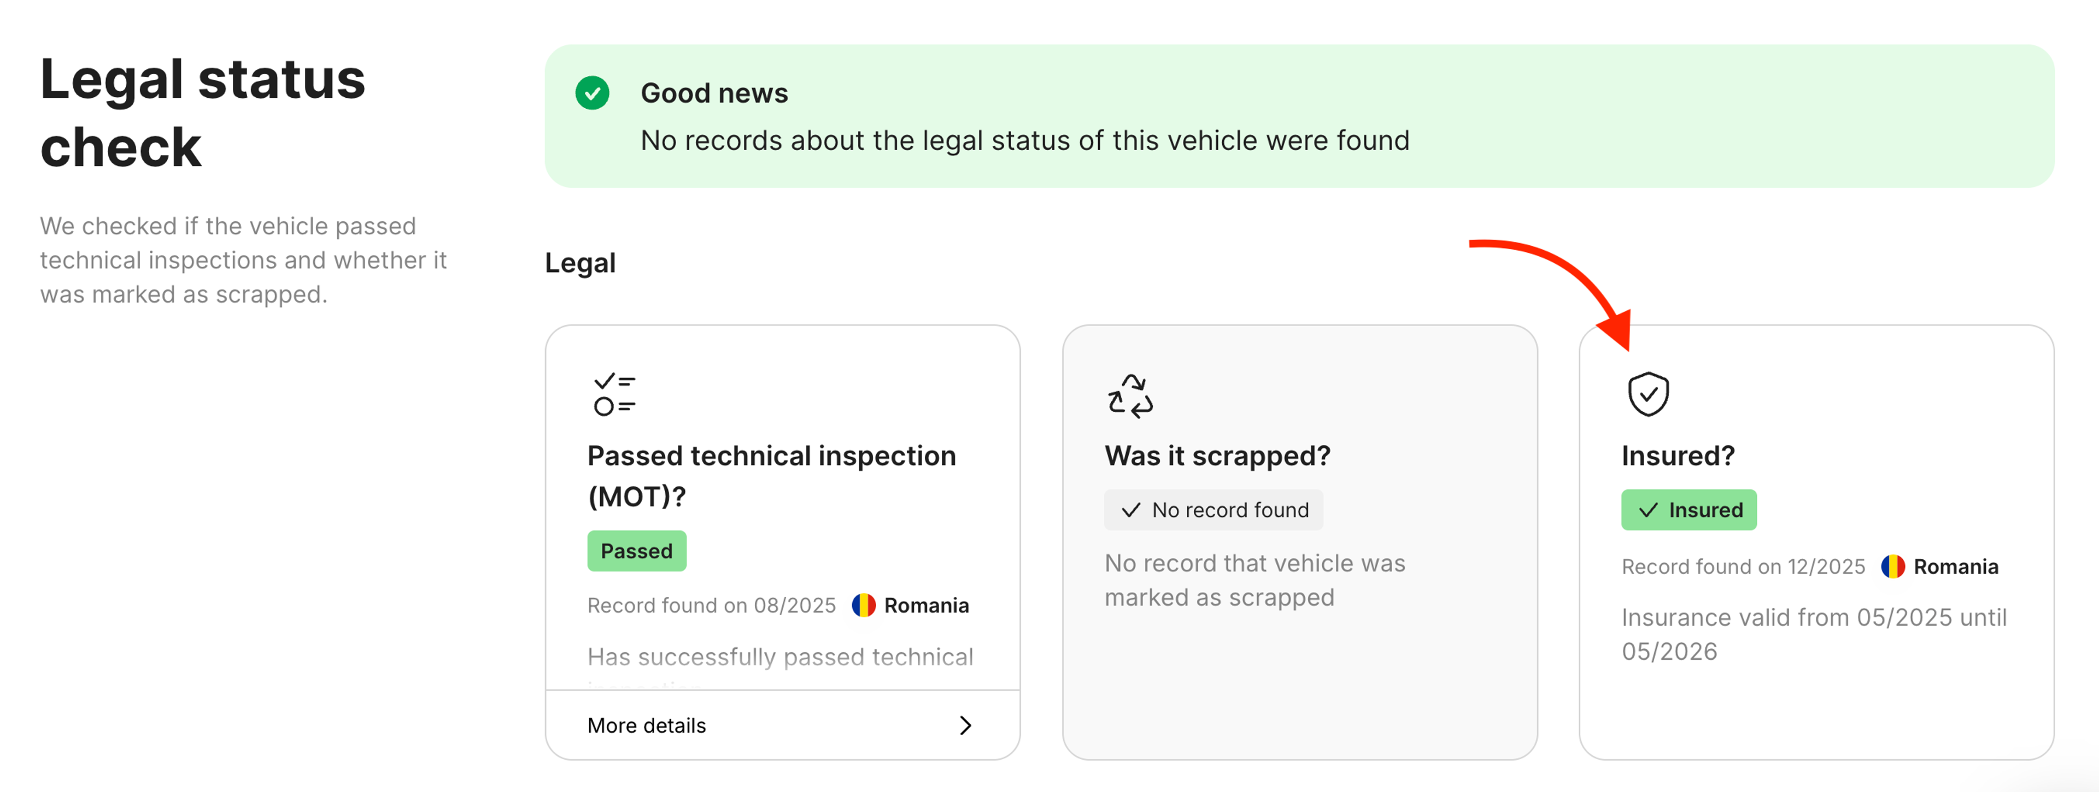Select the Legal section heading
The height and width of the screenshot is (792, 2099).
[x=580, y=262]
